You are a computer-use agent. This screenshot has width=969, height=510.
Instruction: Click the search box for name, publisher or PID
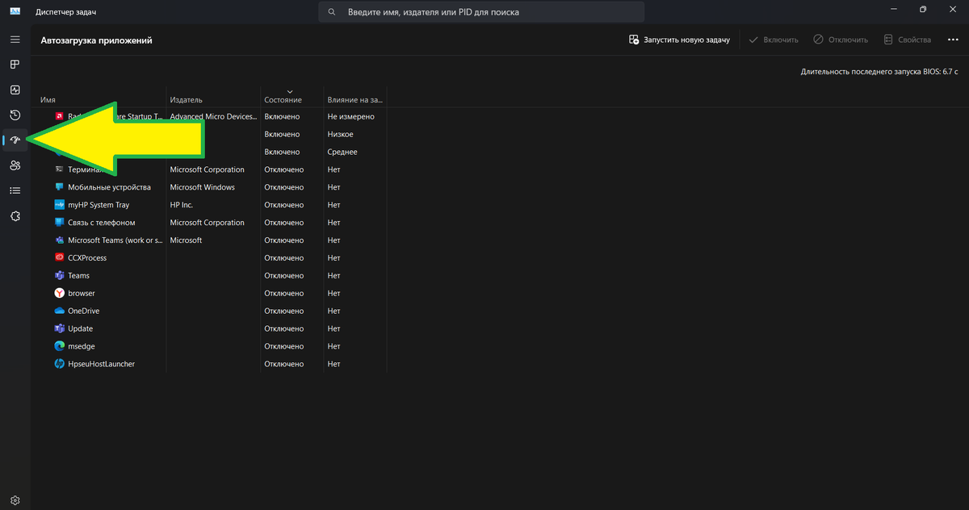click(482, 12)
